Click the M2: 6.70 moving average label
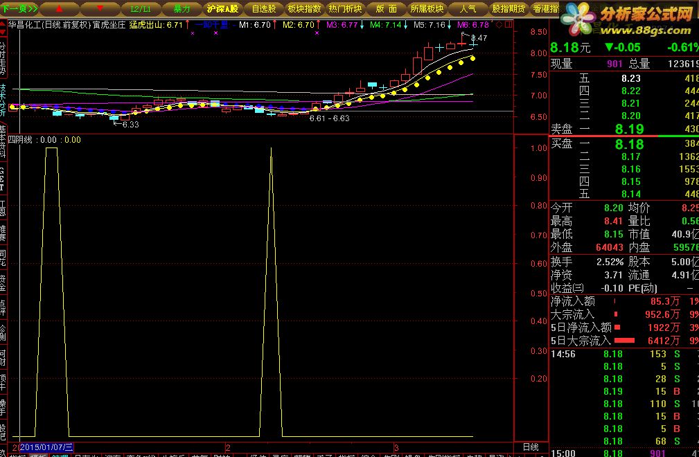This screenshot has height=457, width=699. coord(298,25)
